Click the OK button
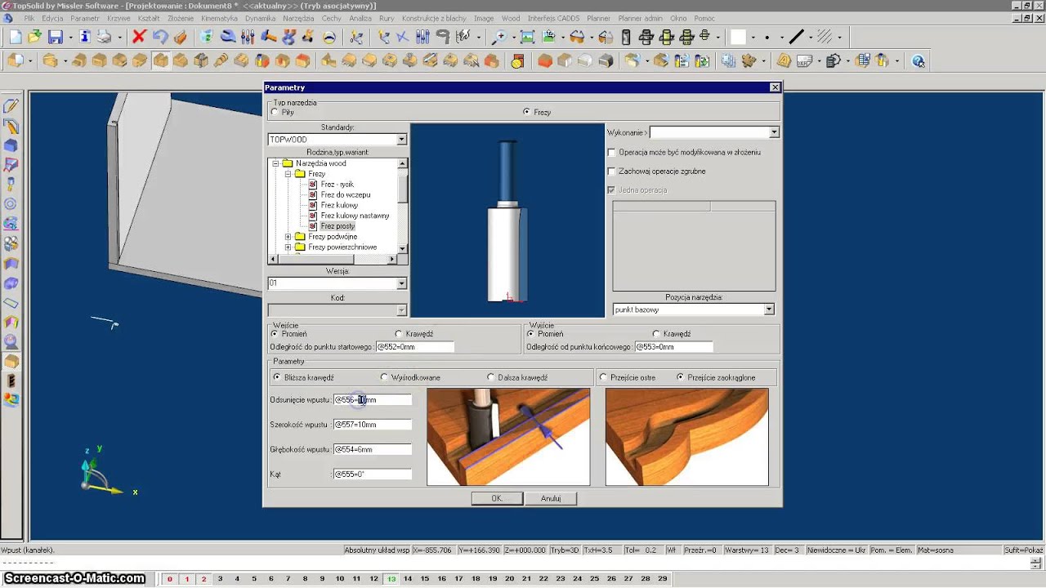 coord(497,498)
